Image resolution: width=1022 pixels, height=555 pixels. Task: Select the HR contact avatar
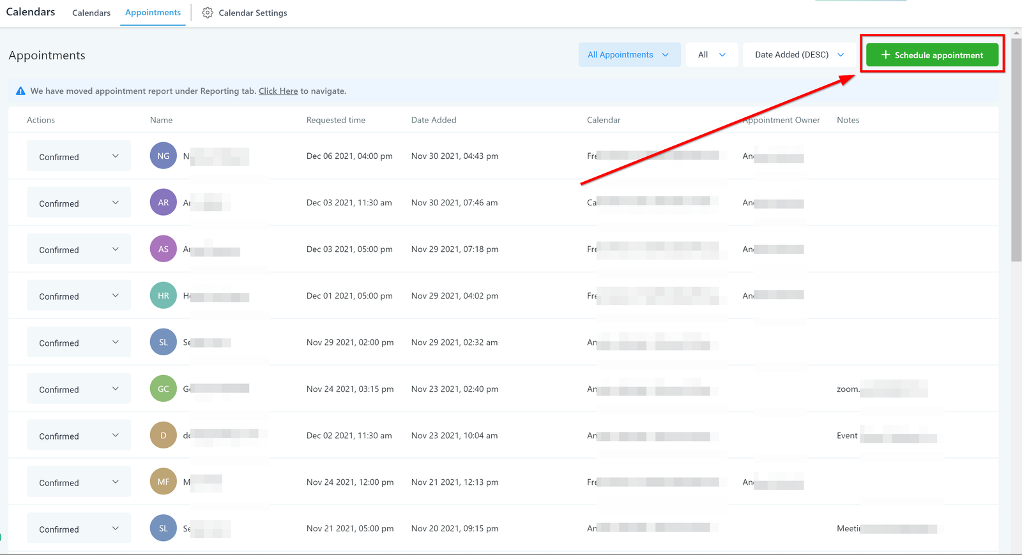click(164, 295)
